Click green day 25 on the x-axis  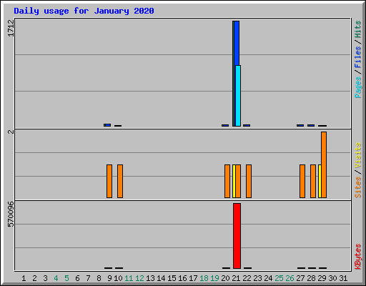click(279, 278)
